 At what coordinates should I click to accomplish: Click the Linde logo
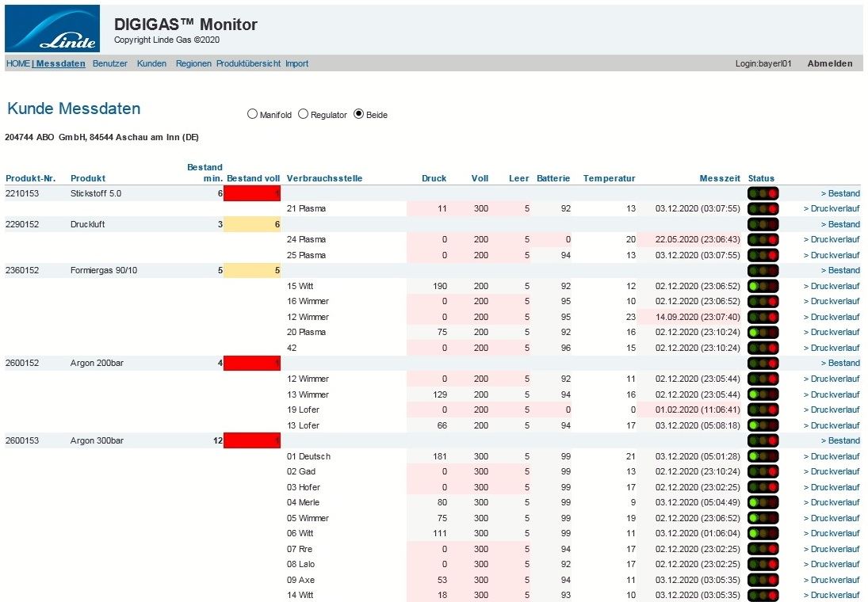[x=52, y=29]
